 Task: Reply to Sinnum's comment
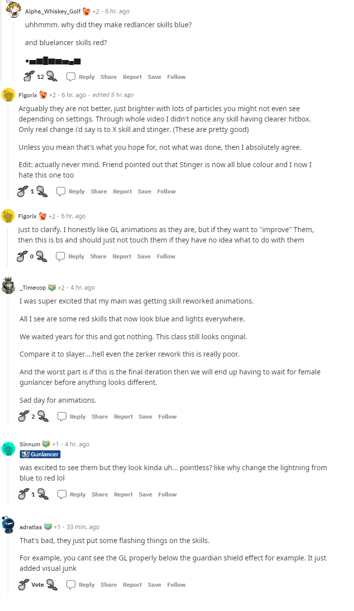point(73,494)
